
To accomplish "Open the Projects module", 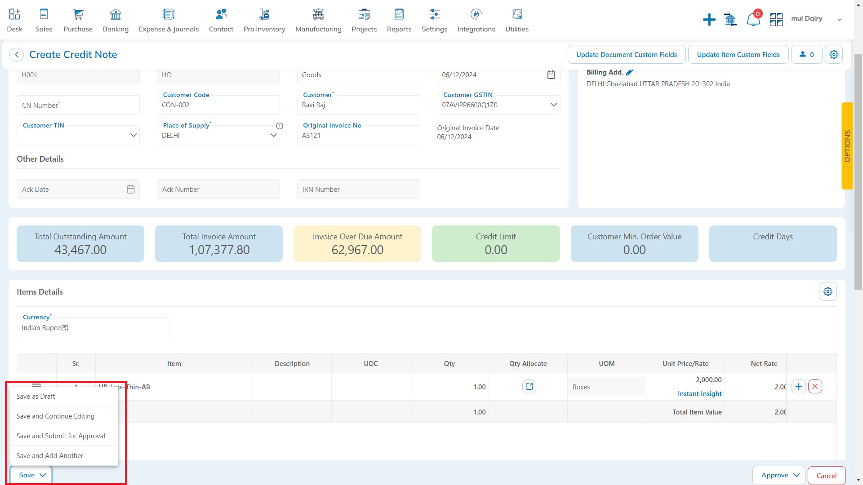I will [364, 20].
